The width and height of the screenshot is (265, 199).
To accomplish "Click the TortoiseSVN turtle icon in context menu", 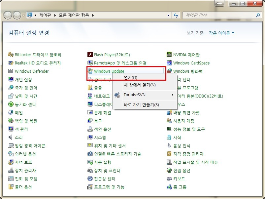I will 117,95.
